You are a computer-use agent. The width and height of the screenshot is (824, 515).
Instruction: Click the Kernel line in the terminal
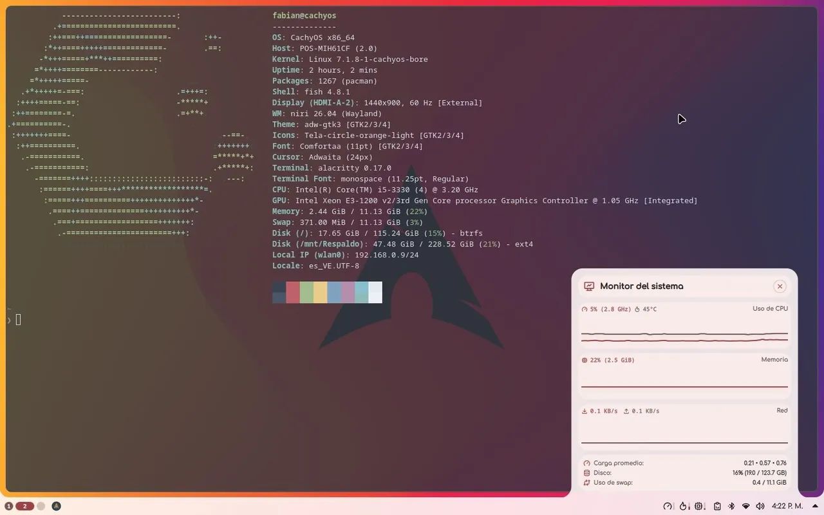pyautogui.click(x=350, y=59)
